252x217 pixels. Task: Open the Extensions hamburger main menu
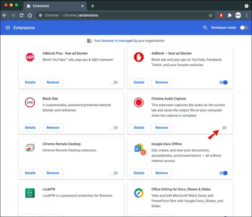pos(8,28)
